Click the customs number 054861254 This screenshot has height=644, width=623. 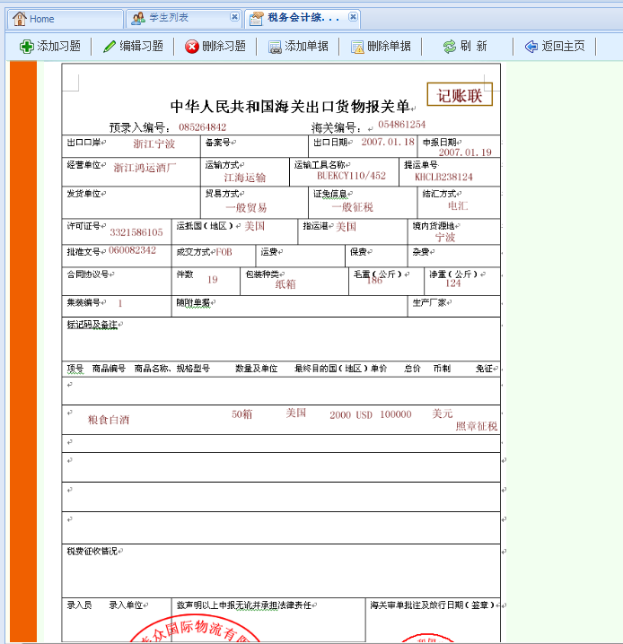[402, 125]
